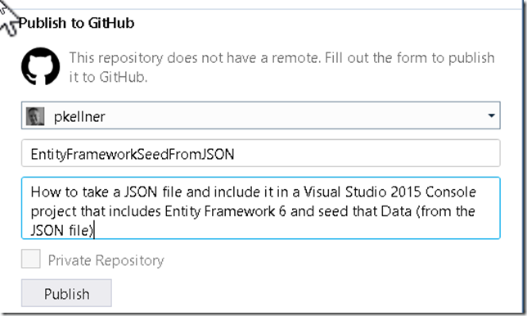Click empty area right of Publish button
This screenshot has height=316, width=527.
pyautogui.click(x=303, y=293)
